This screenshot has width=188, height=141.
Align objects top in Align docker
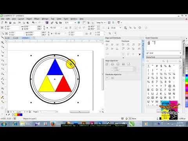107,49
